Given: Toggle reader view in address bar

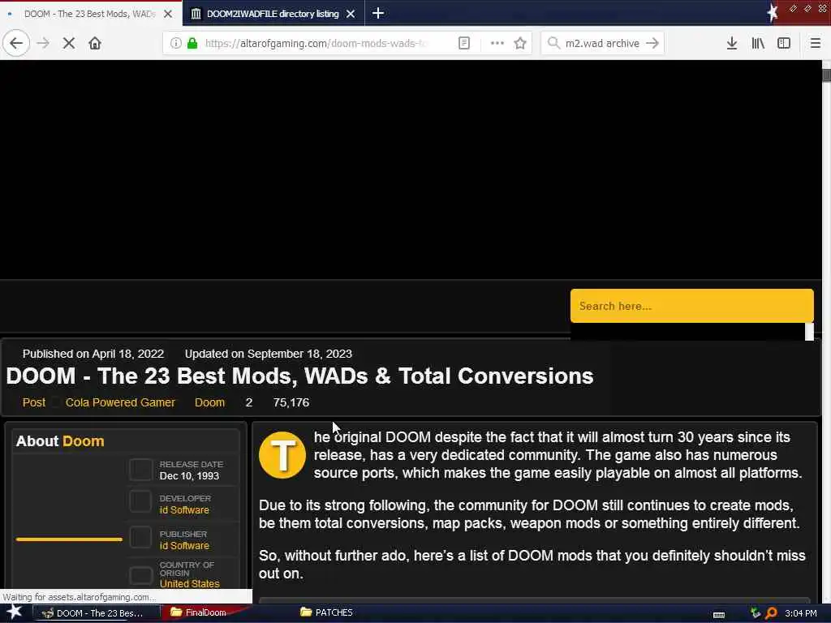Looking at the screenshot, I should tap(463, 43).
